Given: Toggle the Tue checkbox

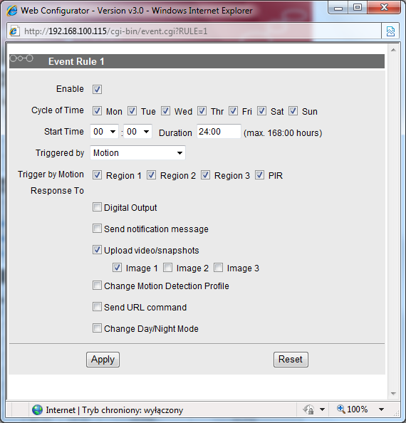Looking at the screenshot, I should click(132, 111).
